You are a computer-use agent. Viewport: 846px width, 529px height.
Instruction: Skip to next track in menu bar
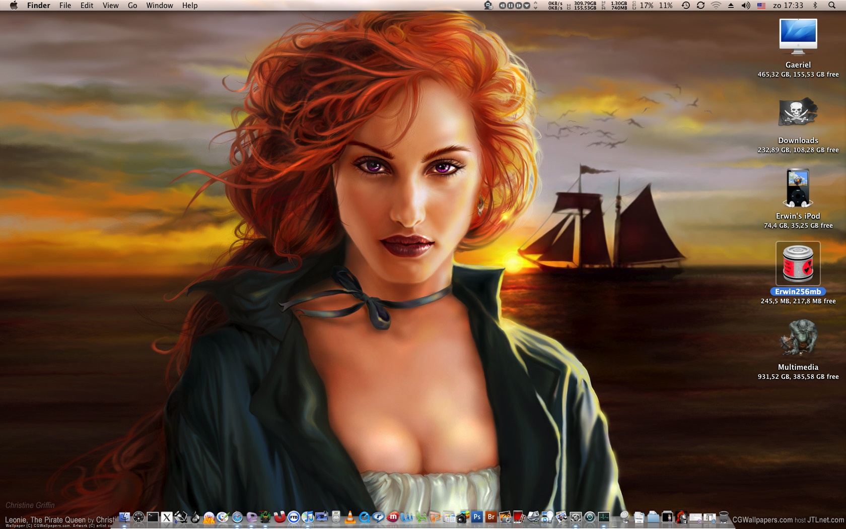tap(519, 6)
